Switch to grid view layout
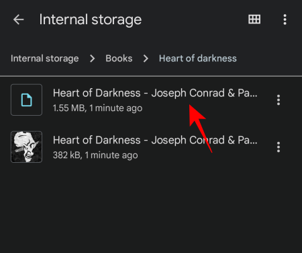Image resolution: width=302 pixels, height=253 pixels. 254,20
